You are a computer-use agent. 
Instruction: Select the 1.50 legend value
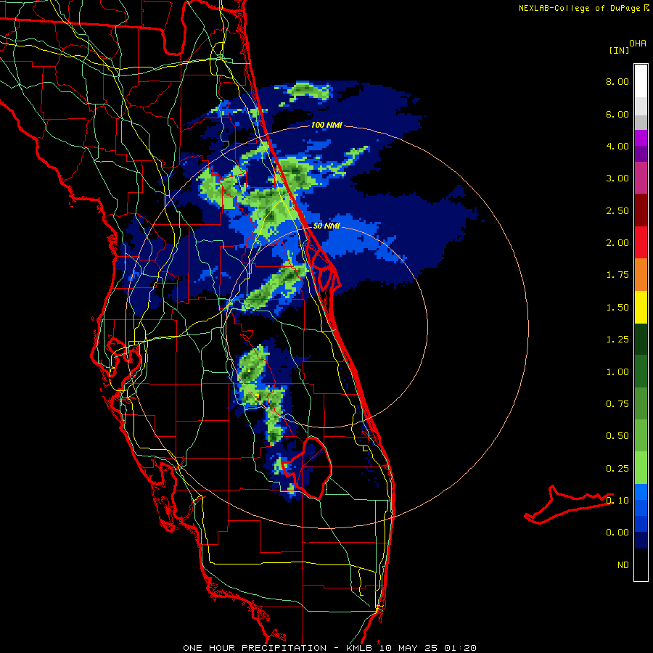pos(617,308)
